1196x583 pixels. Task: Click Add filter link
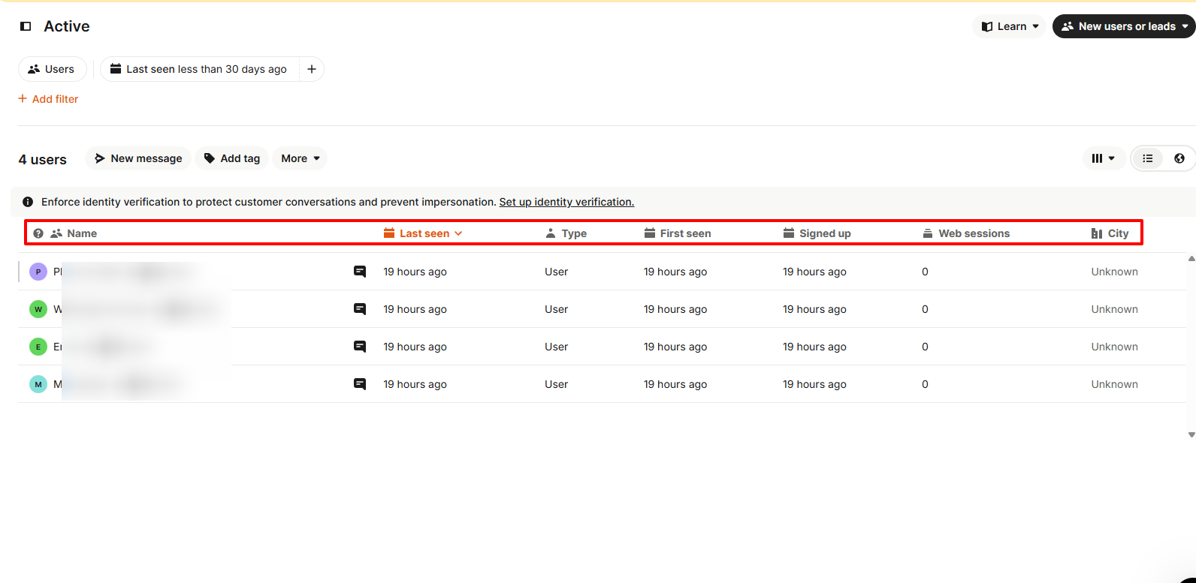click(x=48, y=99)
